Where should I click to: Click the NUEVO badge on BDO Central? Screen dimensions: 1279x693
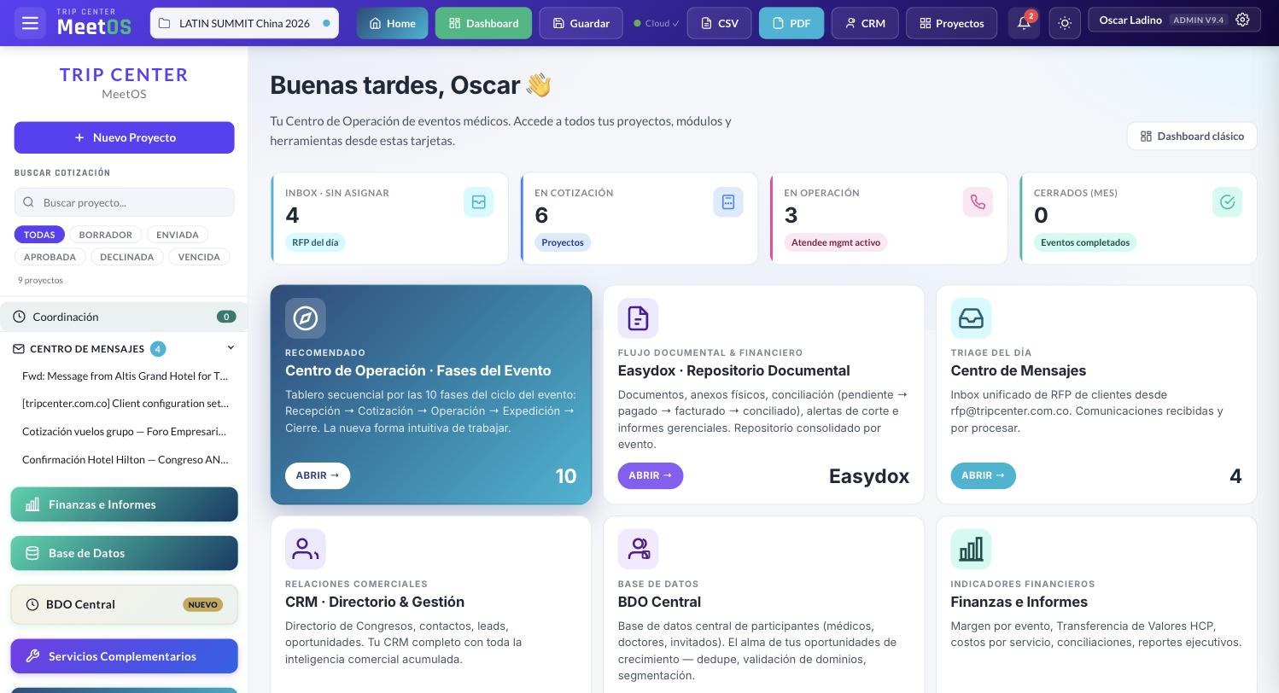tap(202, 604)
